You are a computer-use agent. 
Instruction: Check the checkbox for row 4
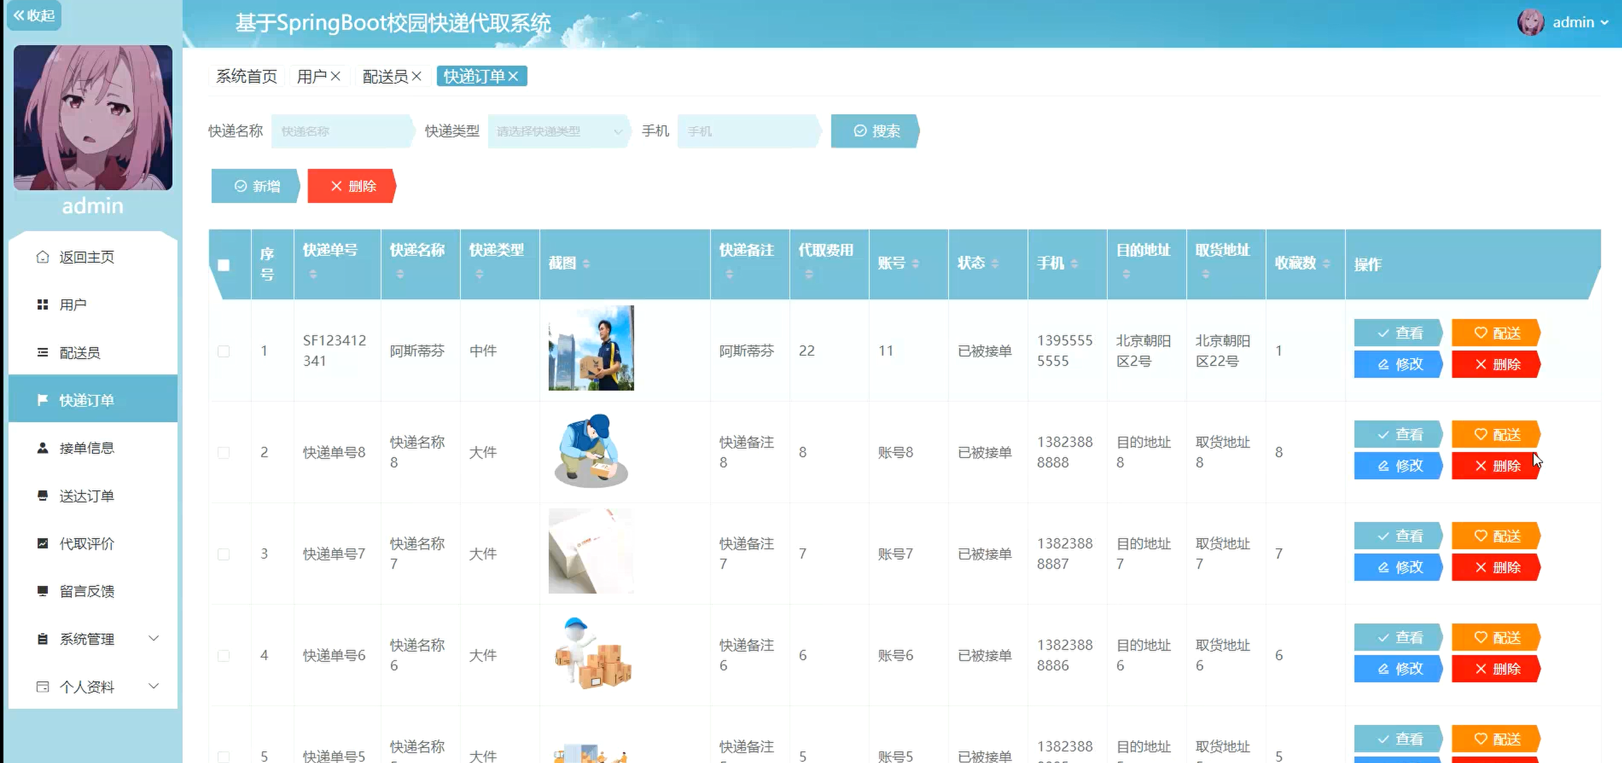point(223,656)
